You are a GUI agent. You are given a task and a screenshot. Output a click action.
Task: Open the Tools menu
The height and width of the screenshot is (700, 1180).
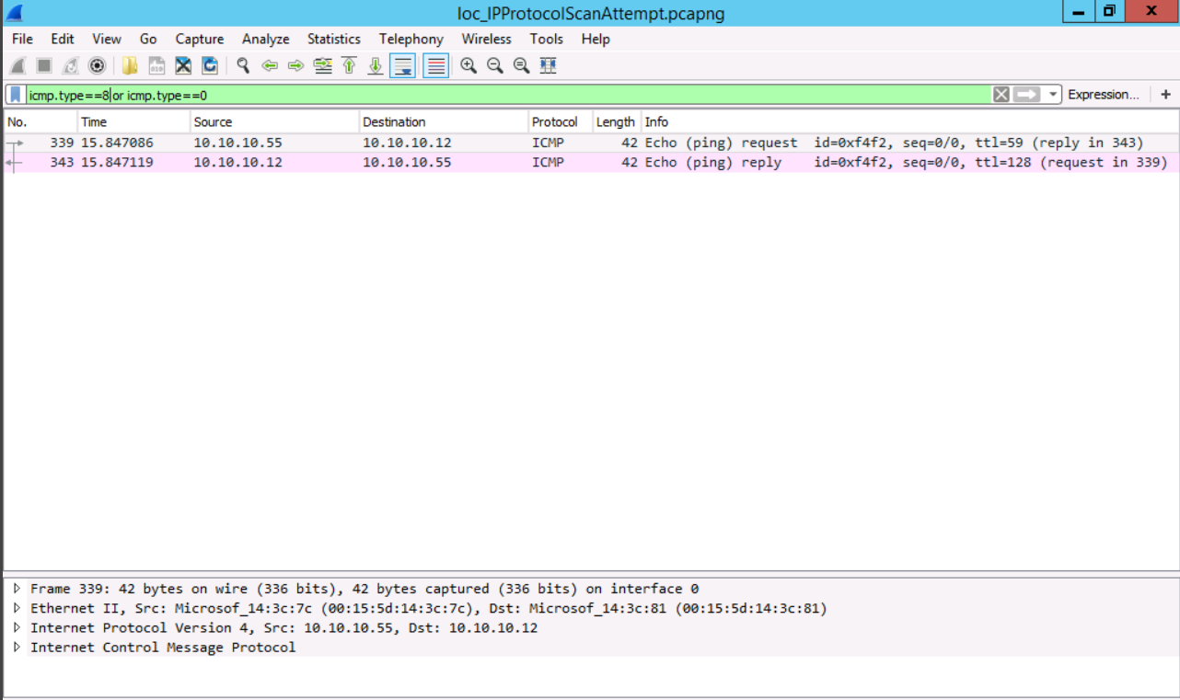546,39
